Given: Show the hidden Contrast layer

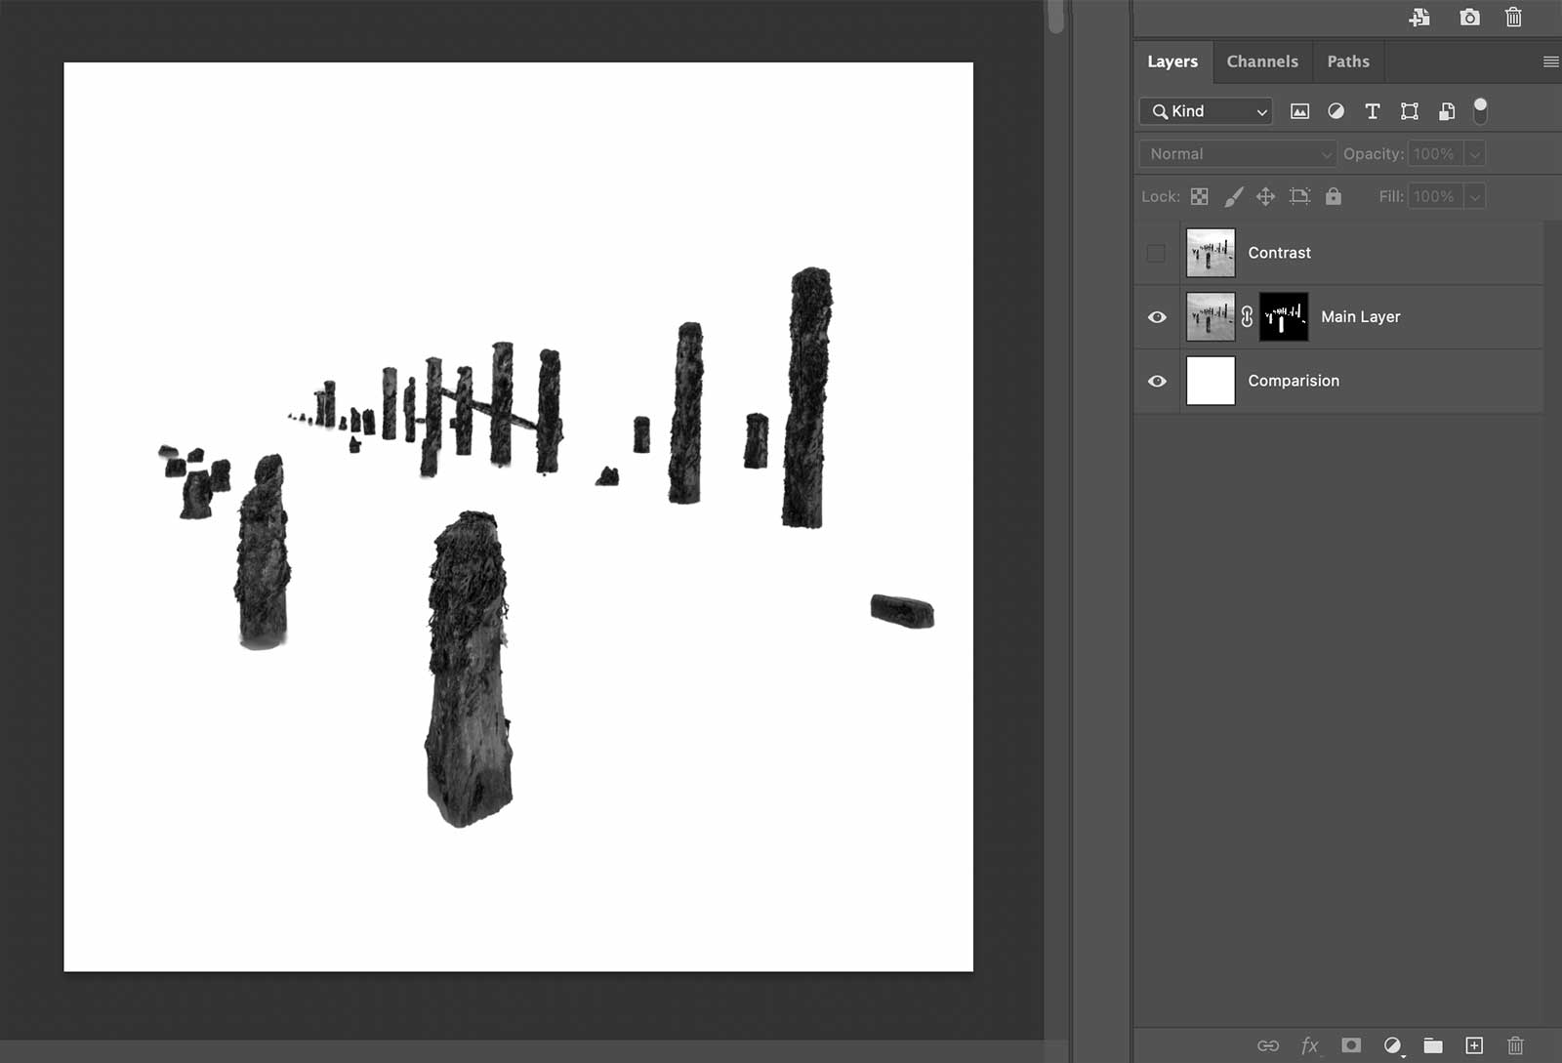Looking at the screenshot, I should (1156, 253).
